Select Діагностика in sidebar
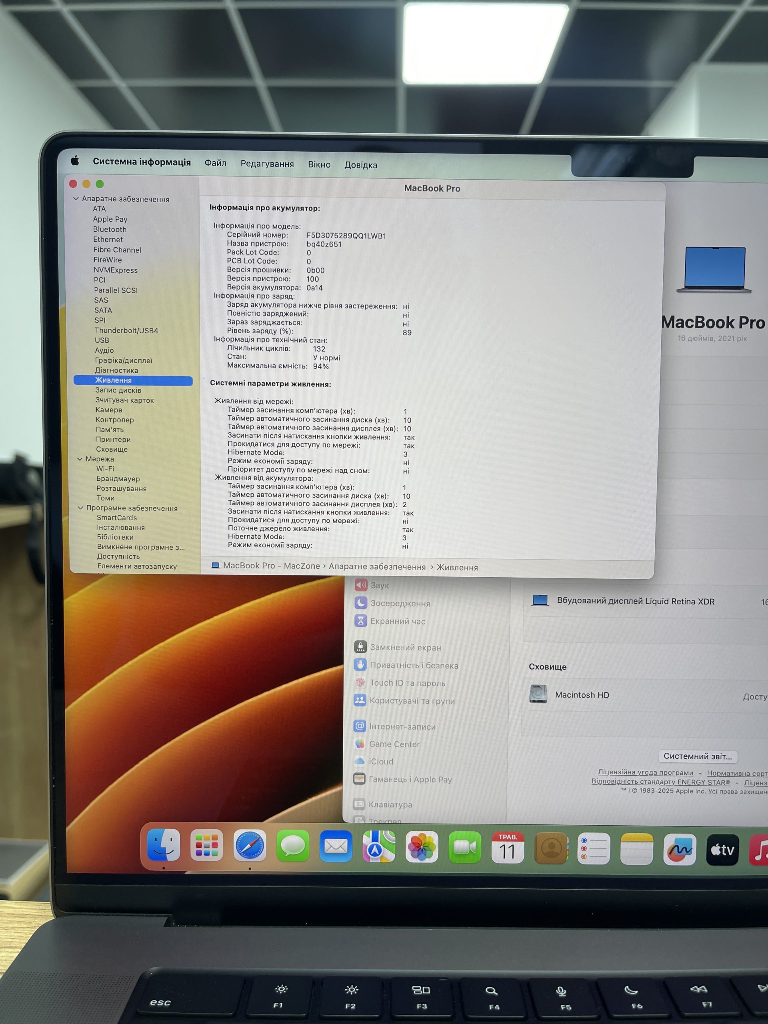 [x=117, y=370]
